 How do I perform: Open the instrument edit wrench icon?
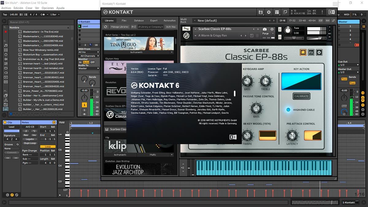(186, 29)
